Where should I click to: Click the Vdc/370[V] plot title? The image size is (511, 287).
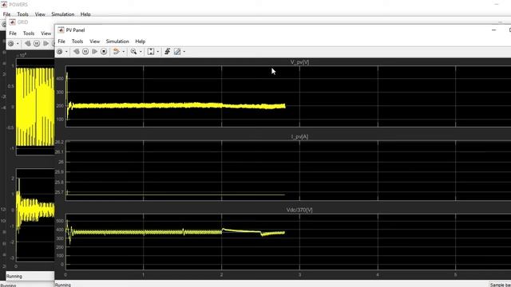pyautogui.click(x=299, y=210)
